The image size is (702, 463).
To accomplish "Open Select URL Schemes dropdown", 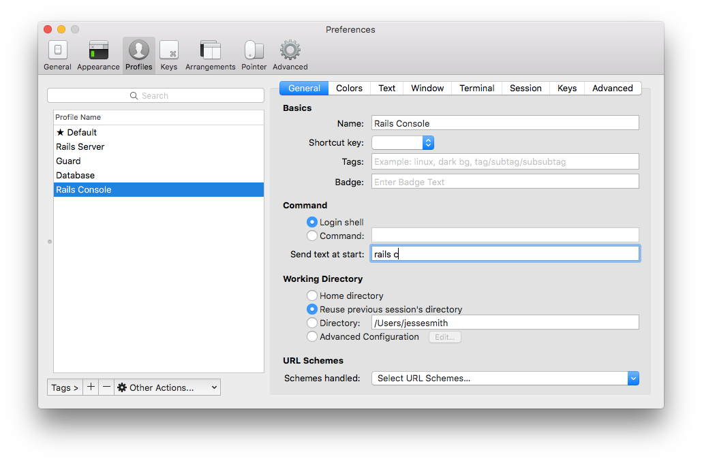I will 505,378.
